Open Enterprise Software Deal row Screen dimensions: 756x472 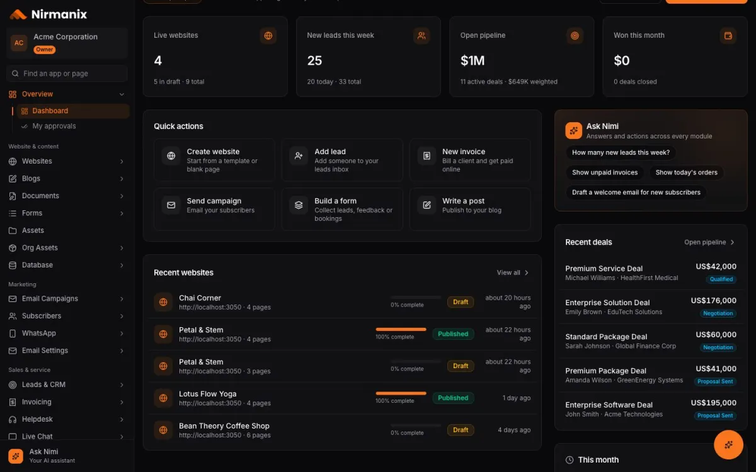click(651, 409)
